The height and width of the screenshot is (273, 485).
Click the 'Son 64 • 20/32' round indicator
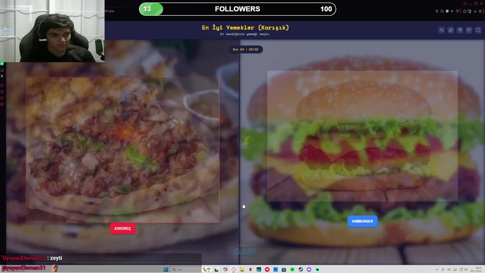tap(246, 49)
